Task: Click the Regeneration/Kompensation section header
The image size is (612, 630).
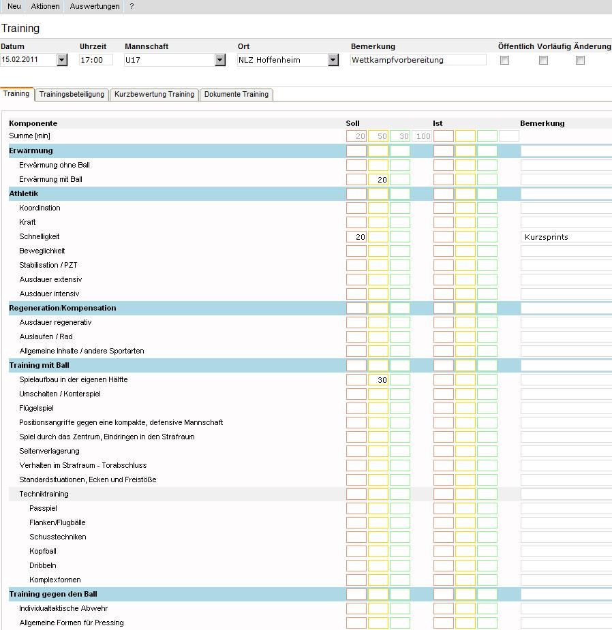Action: [63, 308]
